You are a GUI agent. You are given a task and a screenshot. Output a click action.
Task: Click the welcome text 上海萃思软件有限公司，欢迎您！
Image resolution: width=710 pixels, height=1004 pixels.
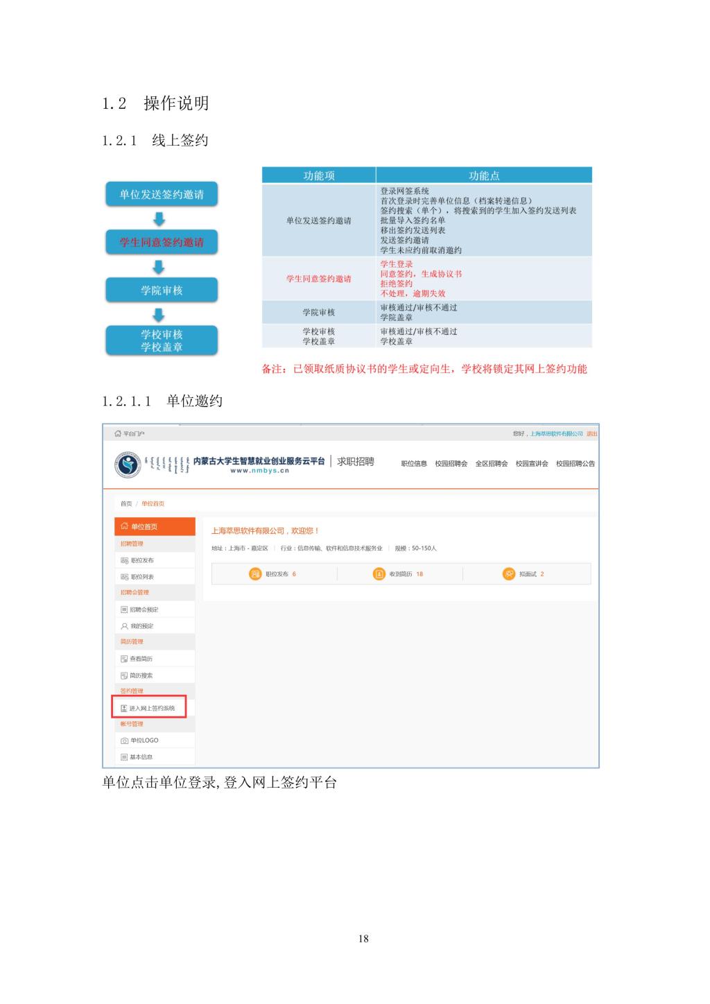click(x=266, y=531)
